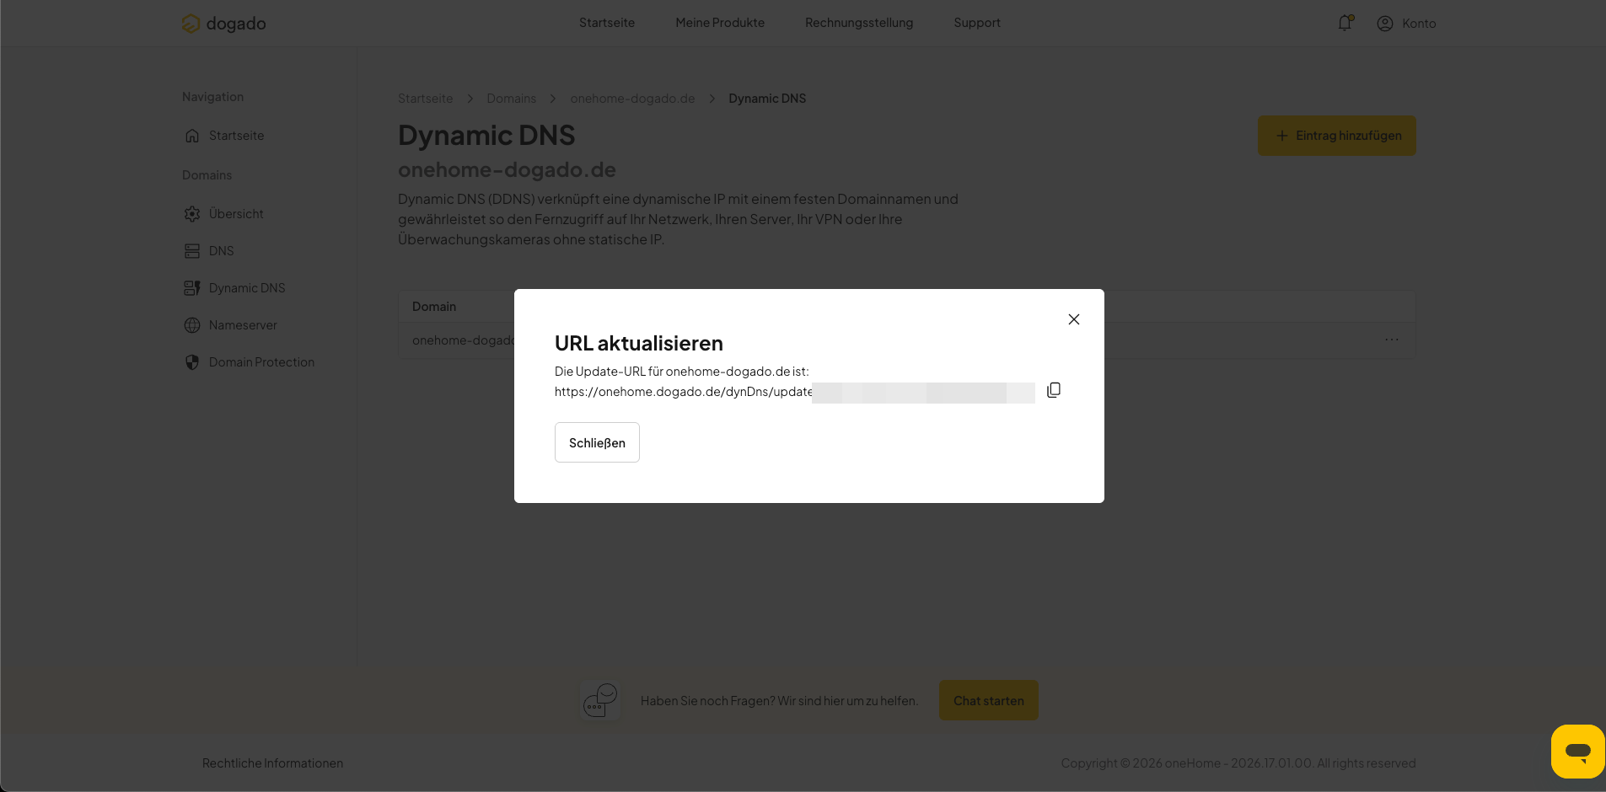Close the URL aktualisieren dialog with X
Image resolution: width=1606 pixels, height=792 pixels.
click(1074, 319)
